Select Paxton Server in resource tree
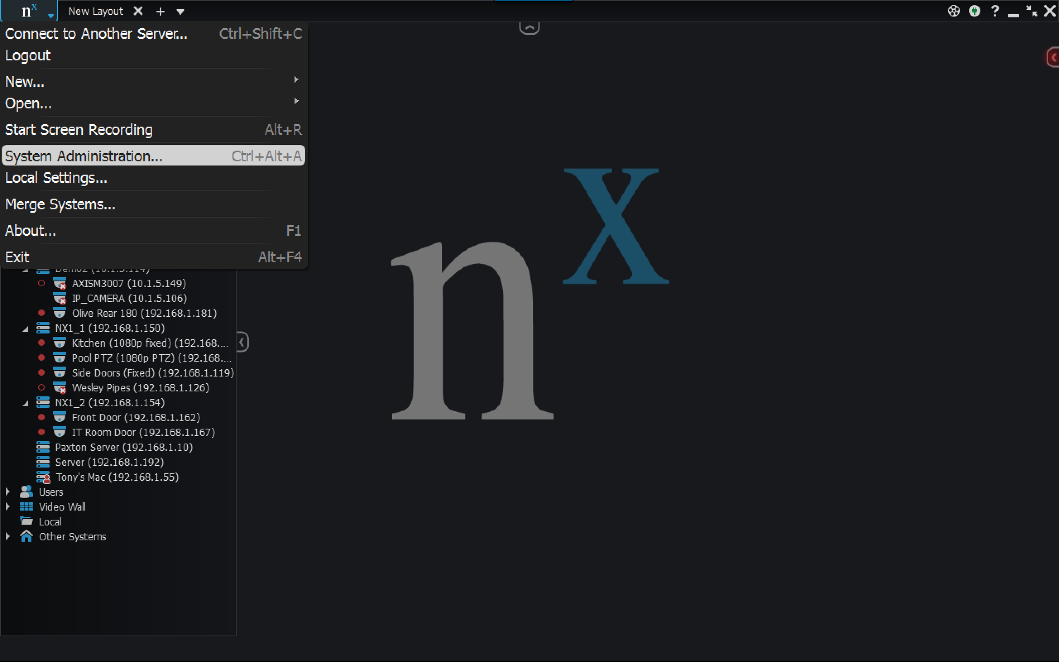1059x662 pixels. [x=124, y=447]
